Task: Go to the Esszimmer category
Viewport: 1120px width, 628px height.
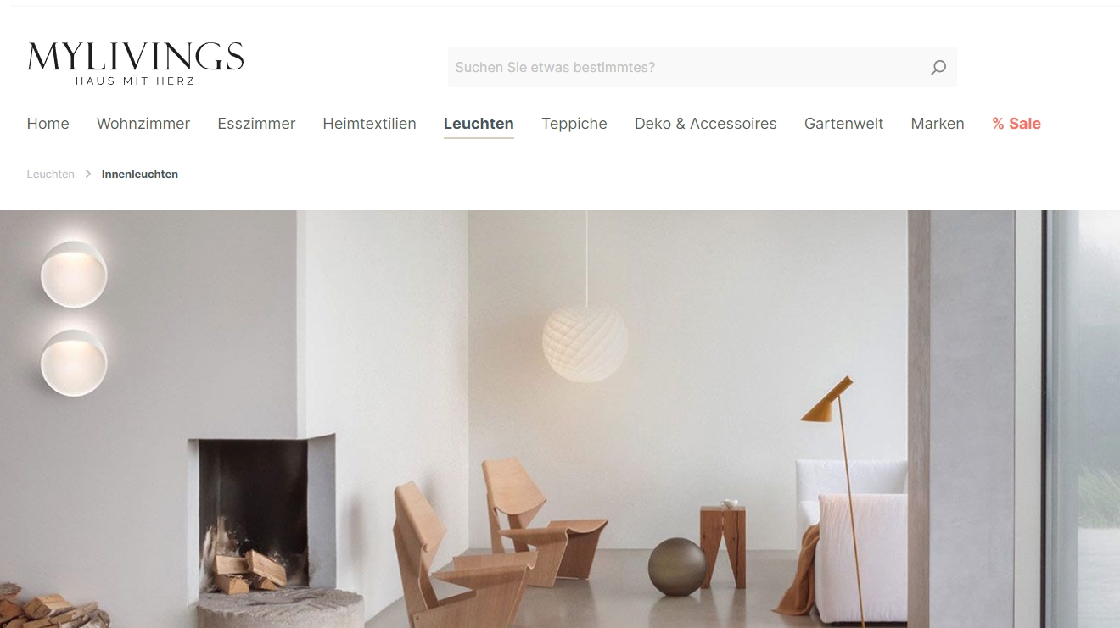Action: [x=256, y=124]
